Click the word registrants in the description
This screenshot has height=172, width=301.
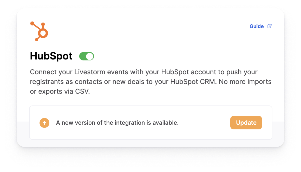[x=47, y=82]
